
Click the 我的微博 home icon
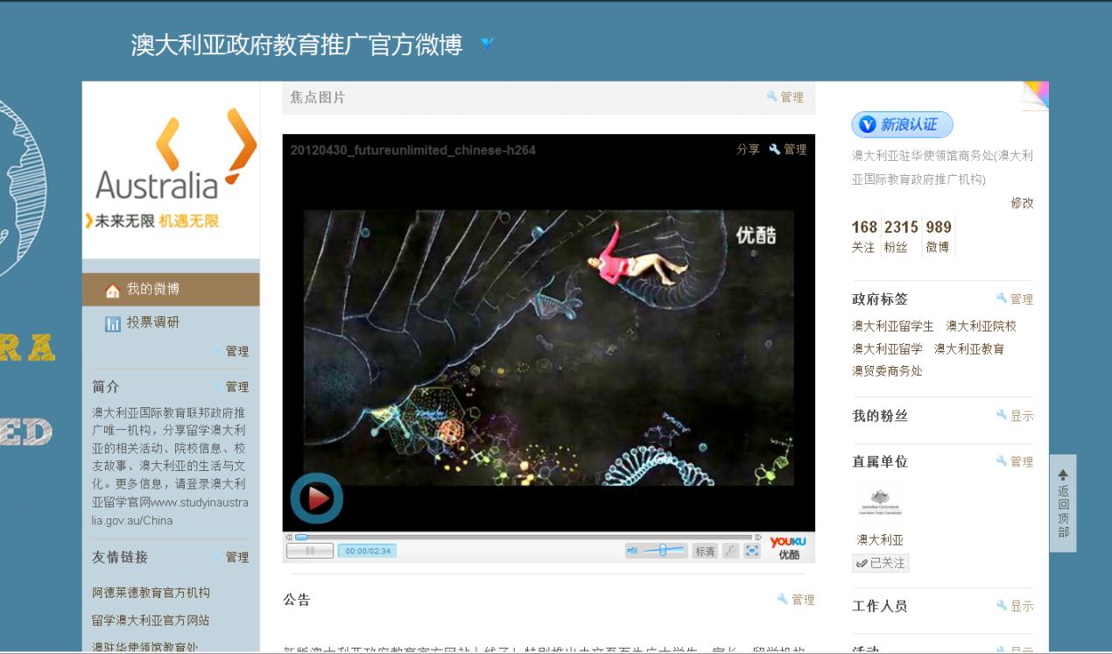pos(112,290)
